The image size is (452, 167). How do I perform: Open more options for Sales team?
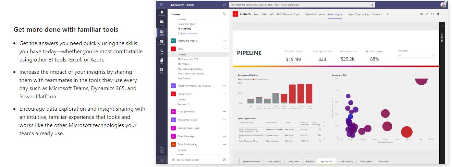[224, 49]
